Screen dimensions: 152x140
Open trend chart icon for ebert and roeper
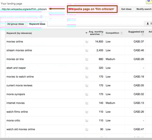click(87, 68)
